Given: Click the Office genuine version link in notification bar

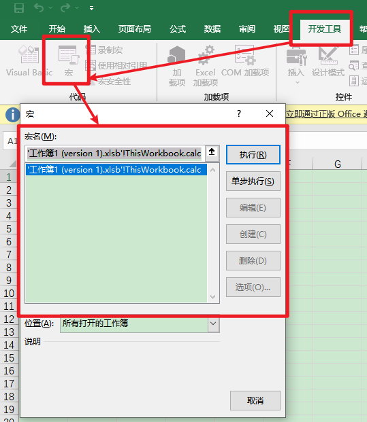Looking at the screenshot, I should point(326,114).
